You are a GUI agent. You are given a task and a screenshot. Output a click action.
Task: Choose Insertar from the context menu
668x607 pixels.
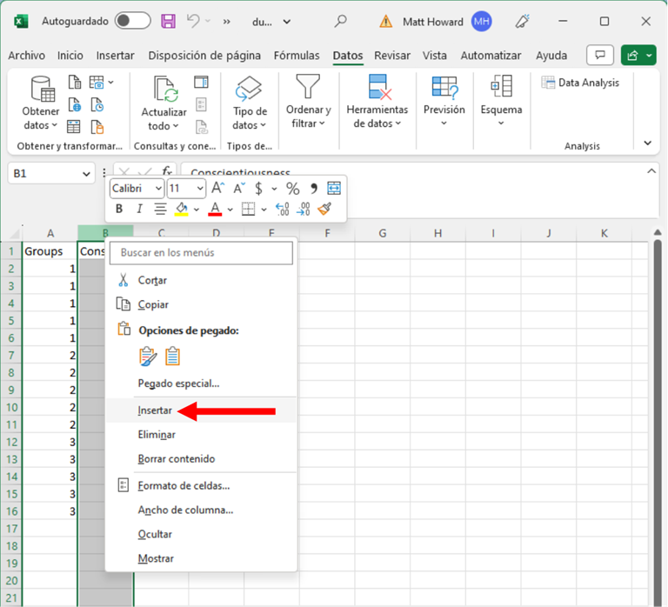point(155,410)
